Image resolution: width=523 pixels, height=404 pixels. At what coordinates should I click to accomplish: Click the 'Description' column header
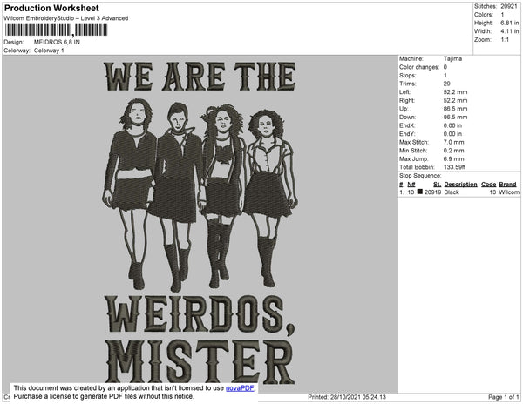coord(460,185)
